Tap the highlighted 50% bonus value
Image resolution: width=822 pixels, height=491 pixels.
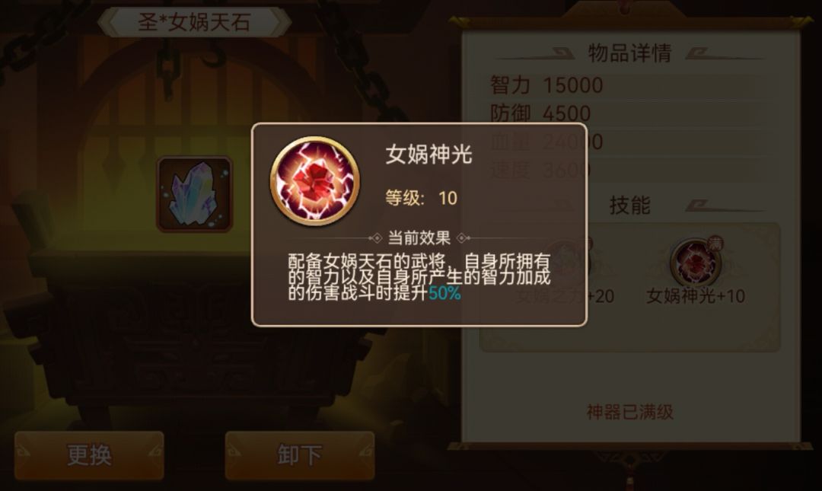(x=444, y=293)
